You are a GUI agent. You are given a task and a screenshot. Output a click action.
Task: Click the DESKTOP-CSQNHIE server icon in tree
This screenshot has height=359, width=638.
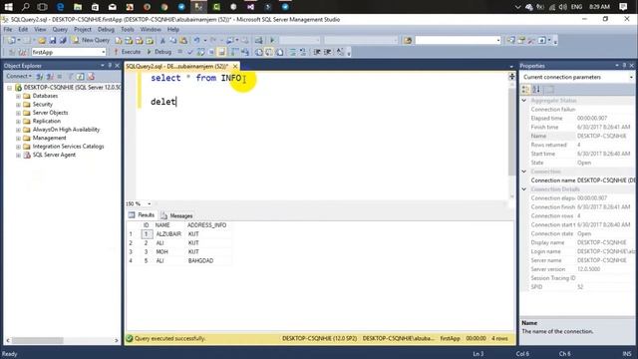coord(18,88)
